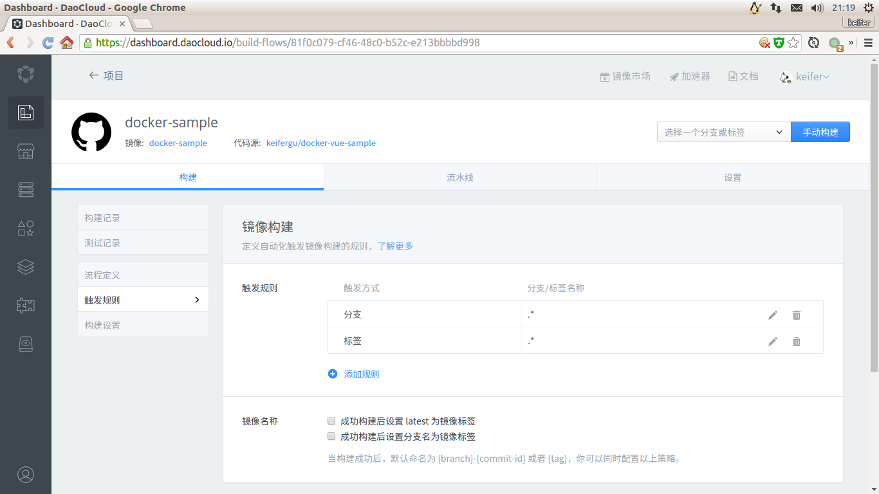Screen dimensions: 879x494
Task: Click the browser address bar URL
Action: click(x=288, y=43)
